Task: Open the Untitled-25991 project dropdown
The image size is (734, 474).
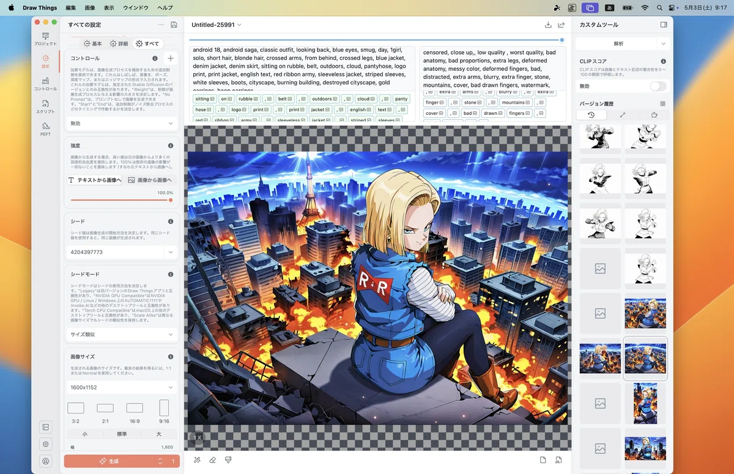Action: [217, 25]
